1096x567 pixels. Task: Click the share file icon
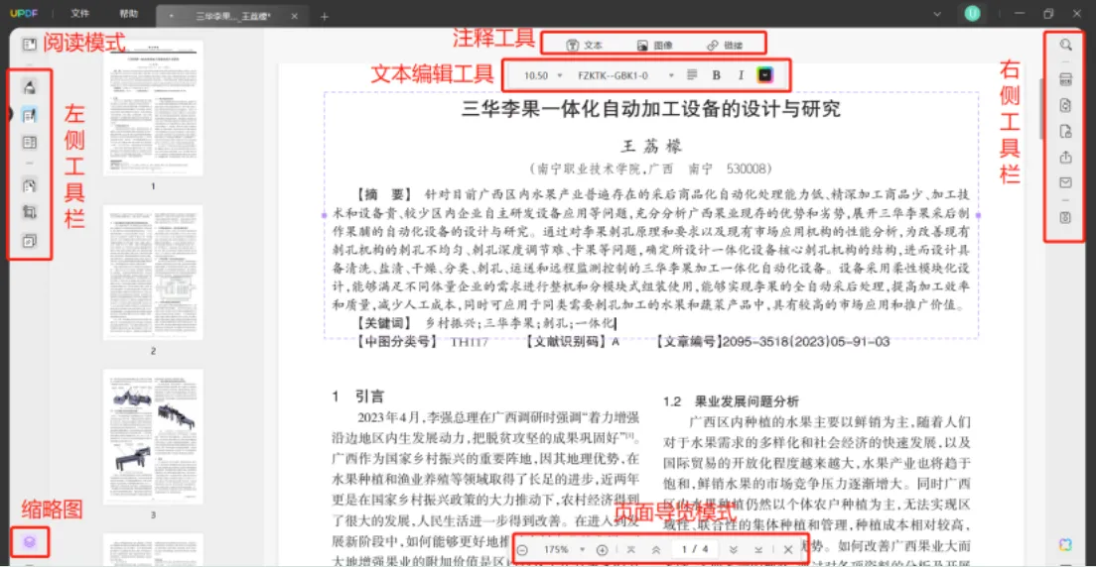pyautogui.click(x=1066, y=157)
